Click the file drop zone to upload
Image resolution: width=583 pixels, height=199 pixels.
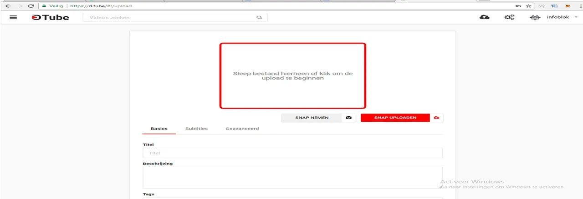pos(292,76)
